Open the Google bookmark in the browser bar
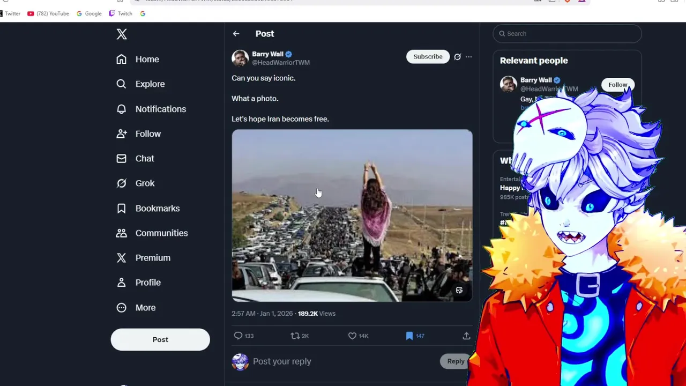 coord(89,13)
